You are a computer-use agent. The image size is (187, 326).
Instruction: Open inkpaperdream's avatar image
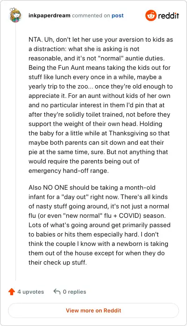click(15, 15)
